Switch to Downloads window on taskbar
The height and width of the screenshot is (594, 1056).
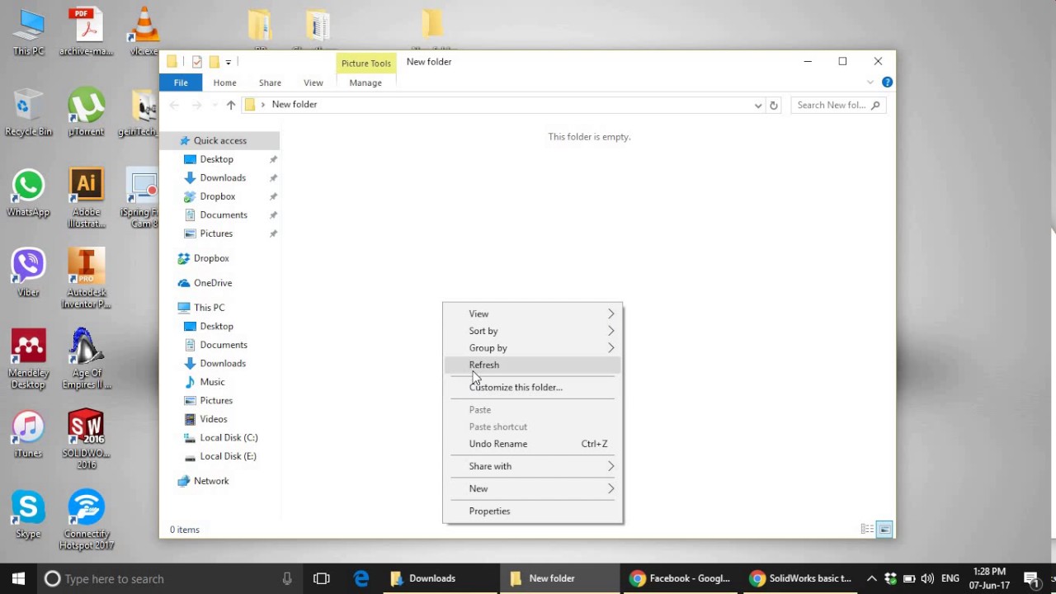[440, 578]
